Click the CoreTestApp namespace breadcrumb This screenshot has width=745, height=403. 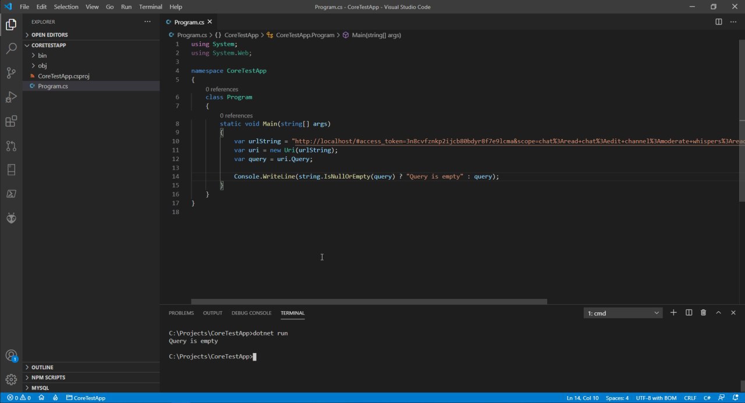(x=237, y=35)
